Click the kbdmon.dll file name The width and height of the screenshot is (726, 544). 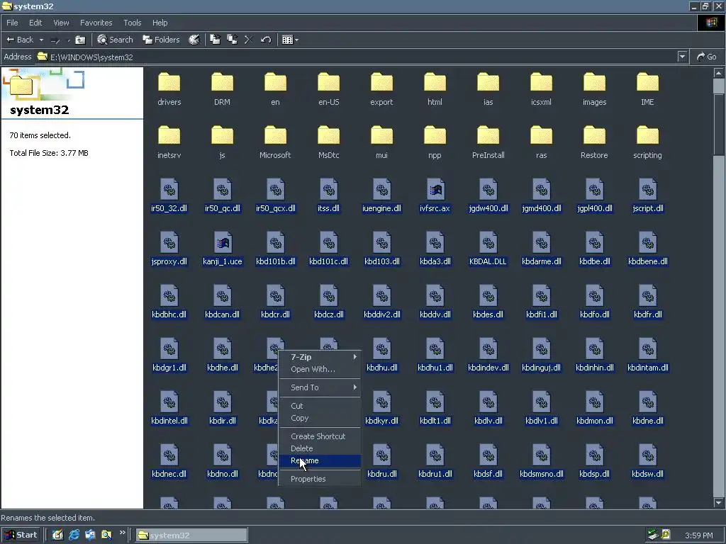[594, 421]
